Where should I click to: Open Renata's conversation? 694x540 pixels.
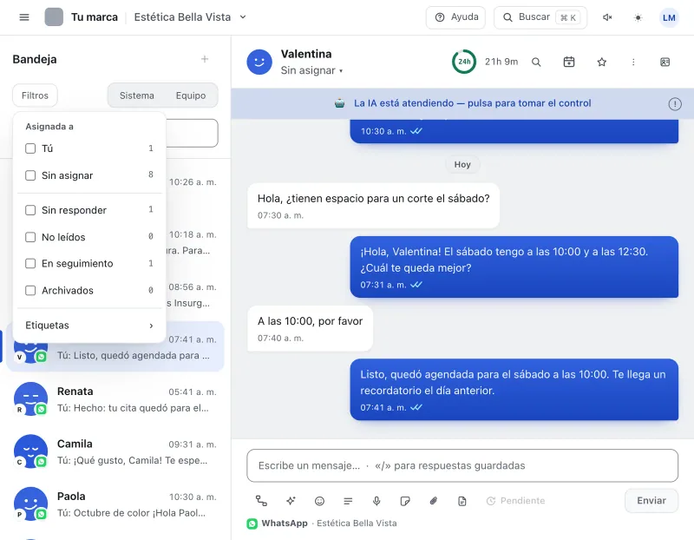(115, 399)
